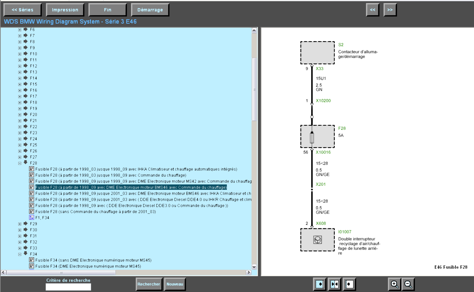Expand the F7 tree node
This screenshot has height=292, width=474.
[20, 36]
